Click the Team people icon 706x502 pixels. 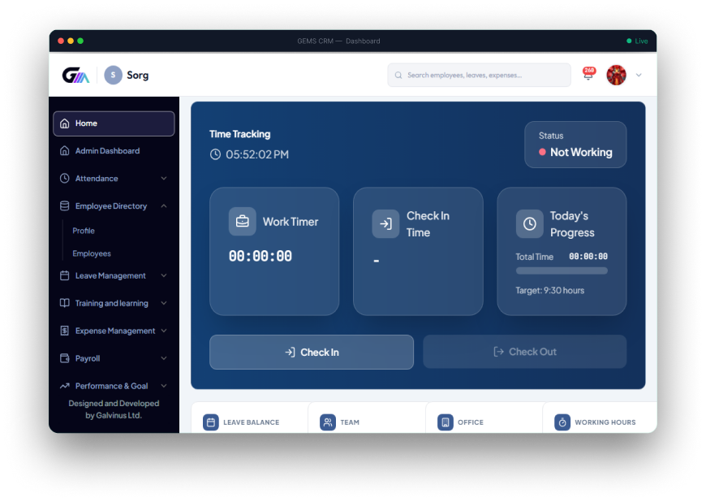pyautogui.click(x=328, y=422)
